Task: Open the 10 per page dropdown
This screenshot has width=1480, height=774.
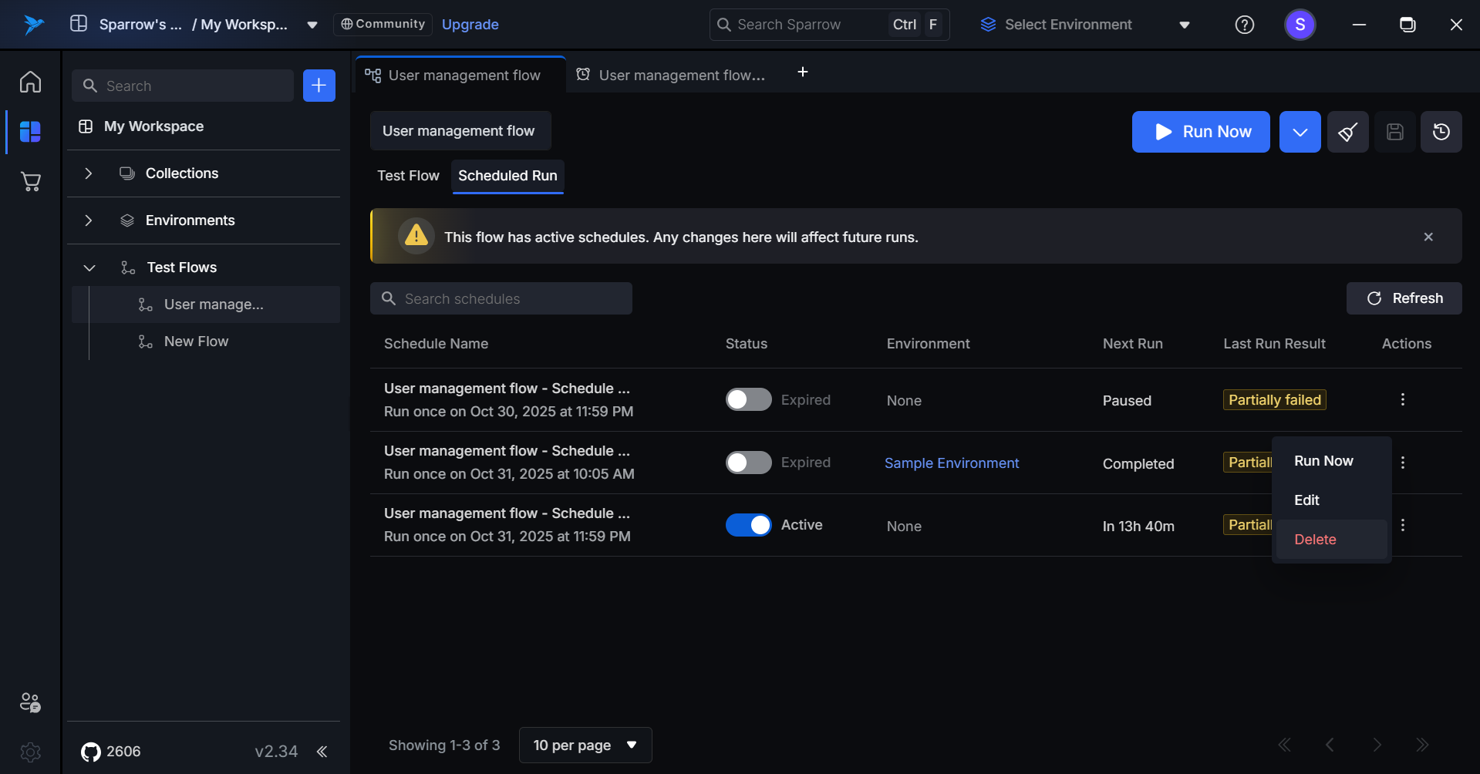Action: [585, 745]
